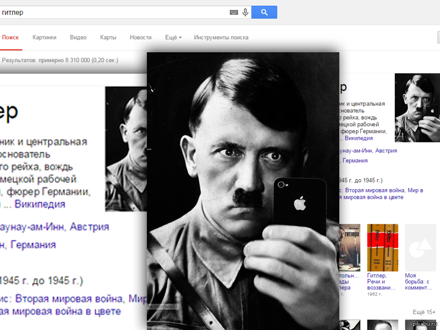
Task: Switch to the Картинки tab
Action: click(x=45, y=37)
